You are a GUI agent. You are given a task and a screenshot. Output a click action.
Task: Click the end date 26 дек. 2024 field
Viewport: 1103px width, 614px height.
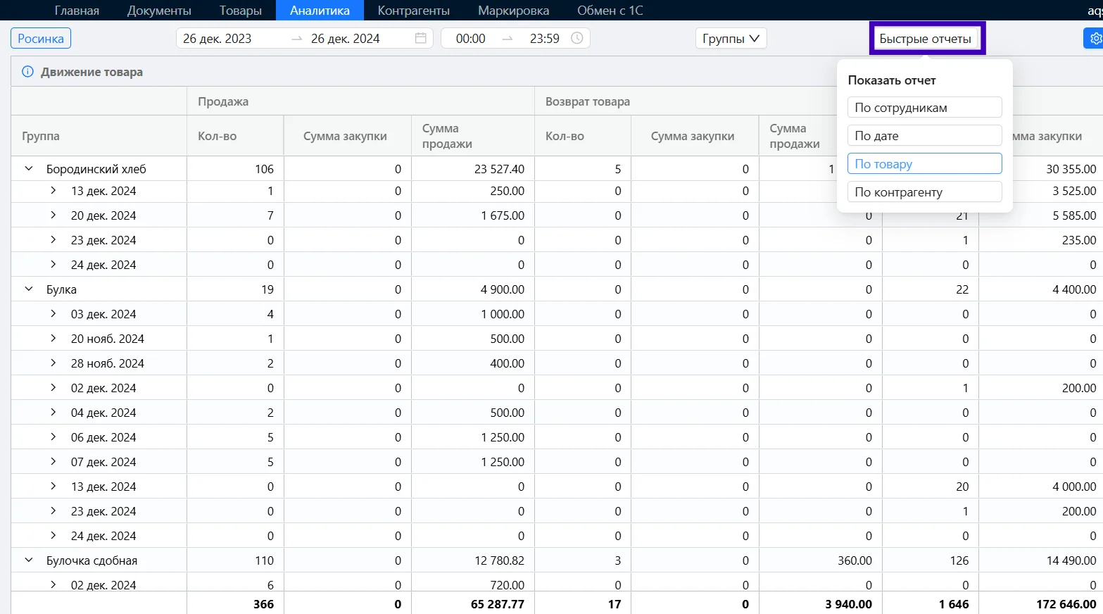point(346,38)
